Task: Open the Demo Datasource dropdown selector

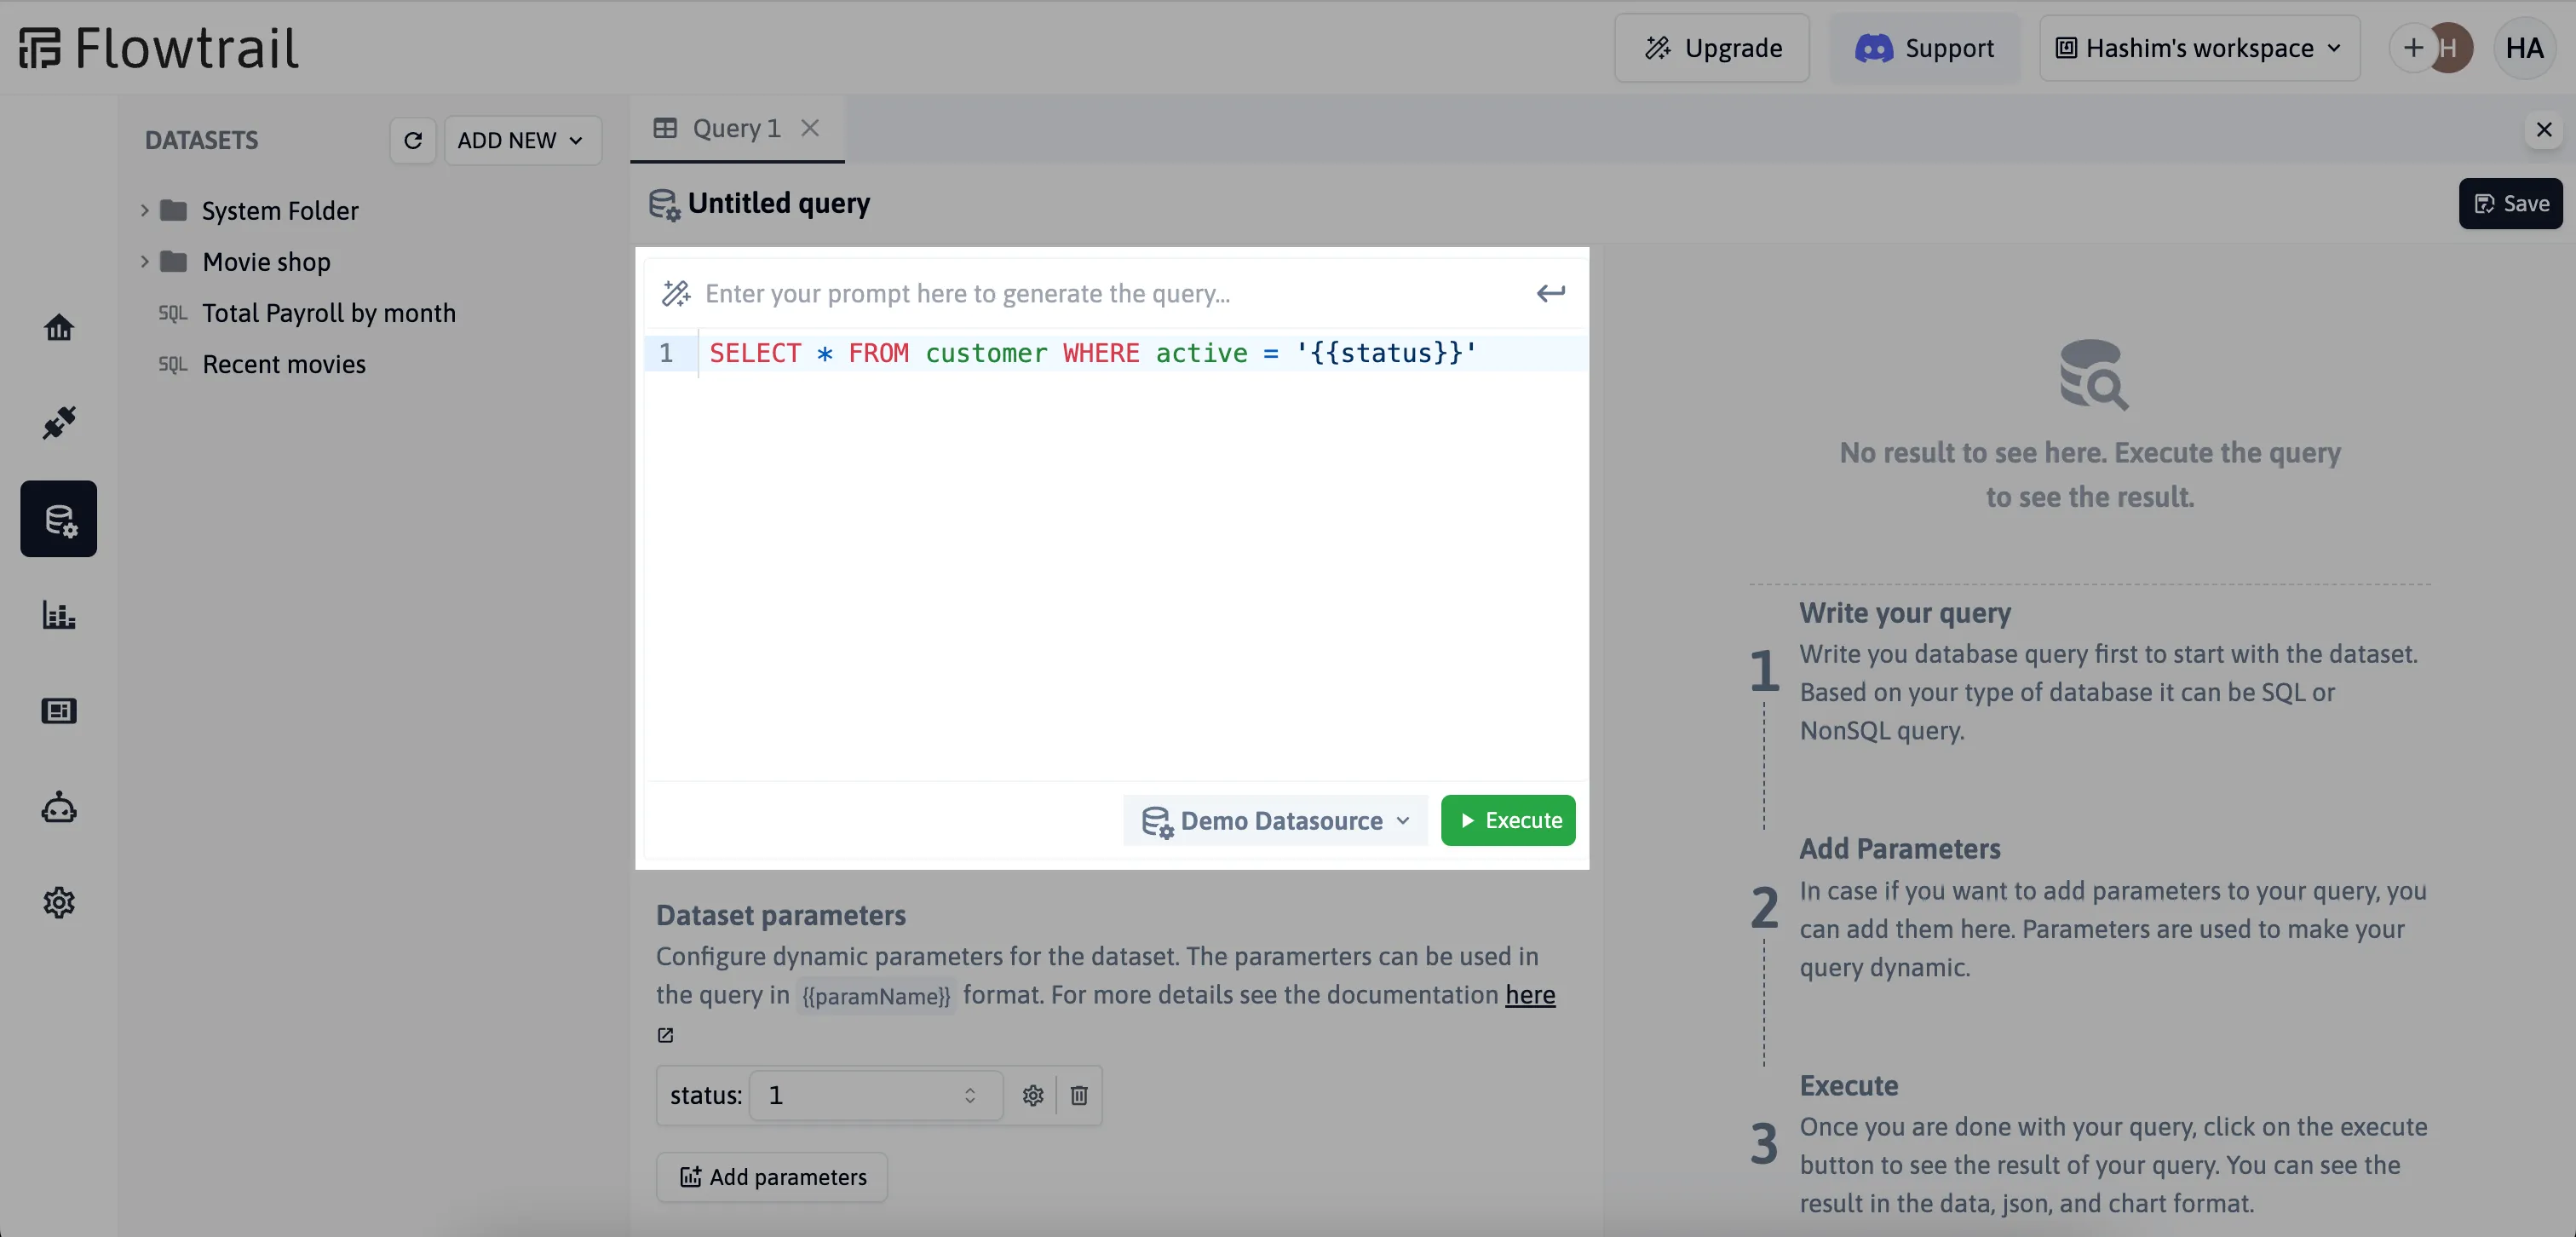Action: click(x=1274, y=820)
